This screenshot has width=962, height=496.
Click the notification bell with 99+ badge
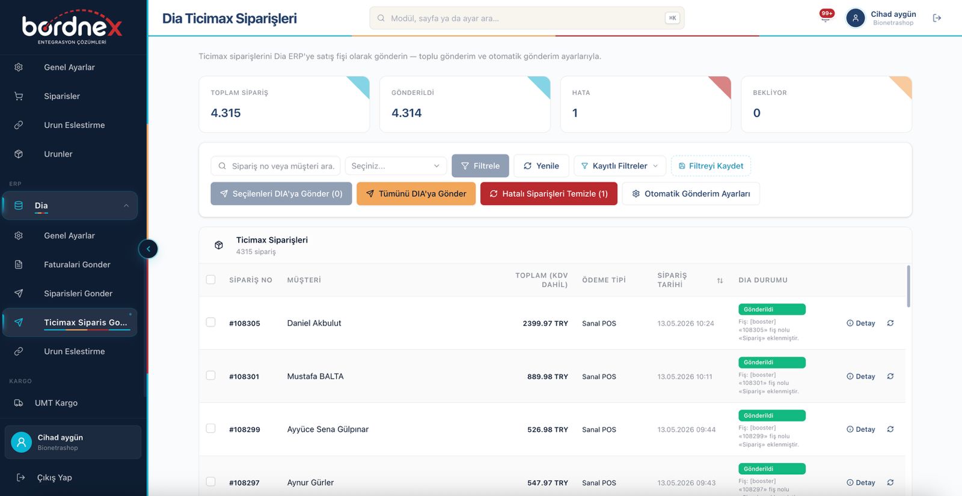(826, 16)
